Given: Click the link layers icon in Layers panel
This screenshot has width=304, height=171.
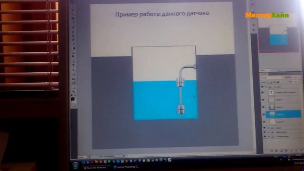Looking at the screenshot, I should pos(271,151).
